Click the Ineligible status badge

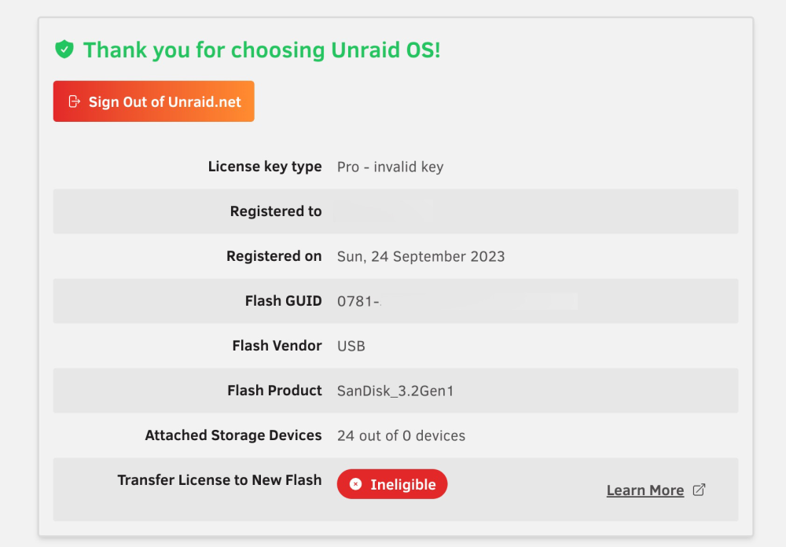point(392,484)
